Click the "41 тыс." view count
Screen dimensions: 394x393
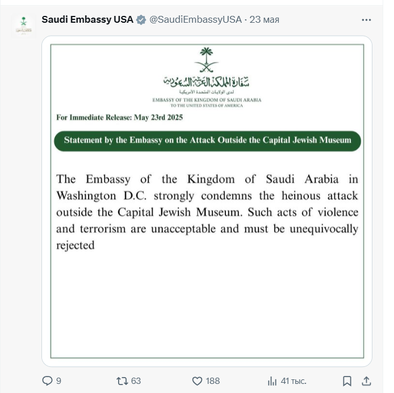(x=294, y=380)
